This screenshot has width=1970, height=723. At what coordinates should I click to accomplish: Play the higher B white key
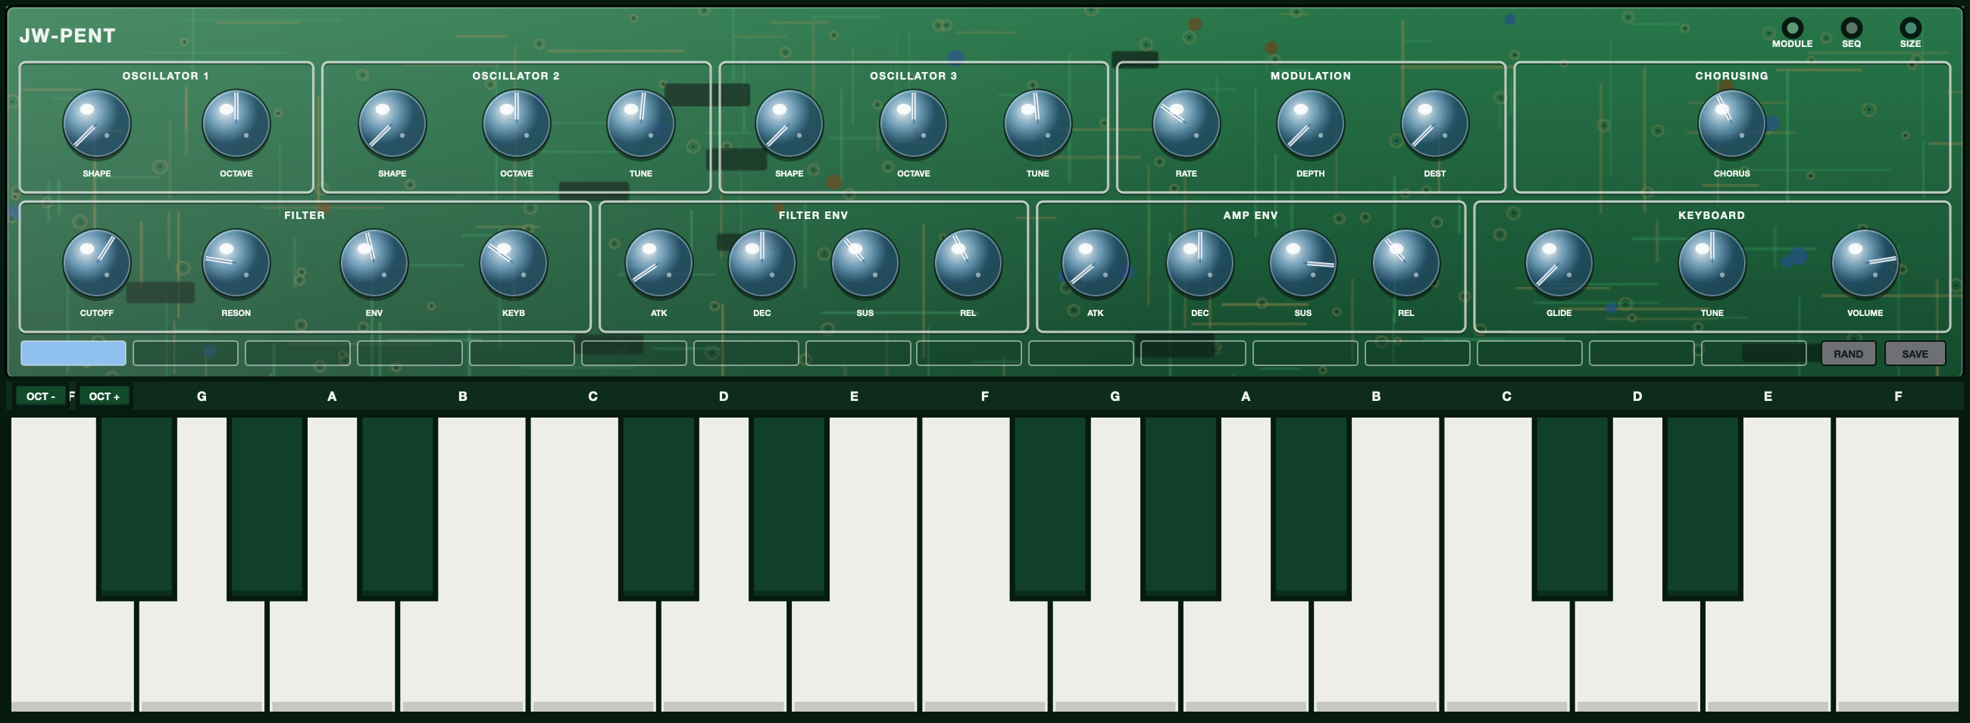[1377, 658]
